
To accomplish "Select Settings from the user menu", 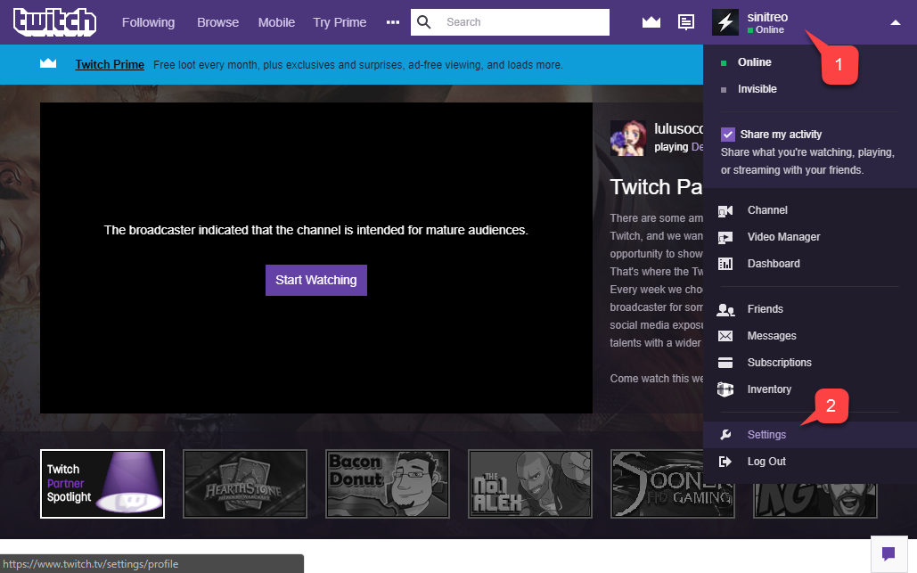I will (766, 434).
